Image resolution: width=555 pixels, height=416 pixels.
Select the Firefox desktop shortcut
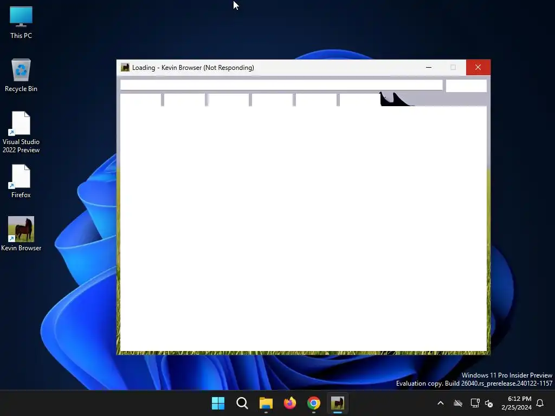pyautogui.click(x=21, y=181)
